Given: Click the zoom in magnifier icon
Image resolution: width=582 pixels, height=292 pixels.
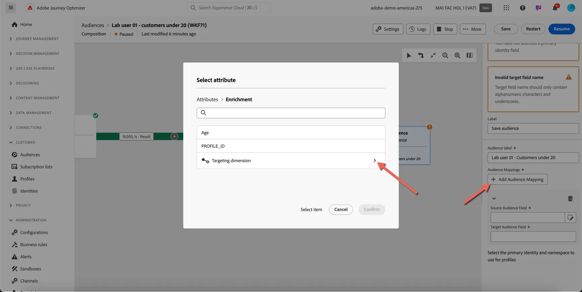Looking at the screenshot, I should (457, 56).
